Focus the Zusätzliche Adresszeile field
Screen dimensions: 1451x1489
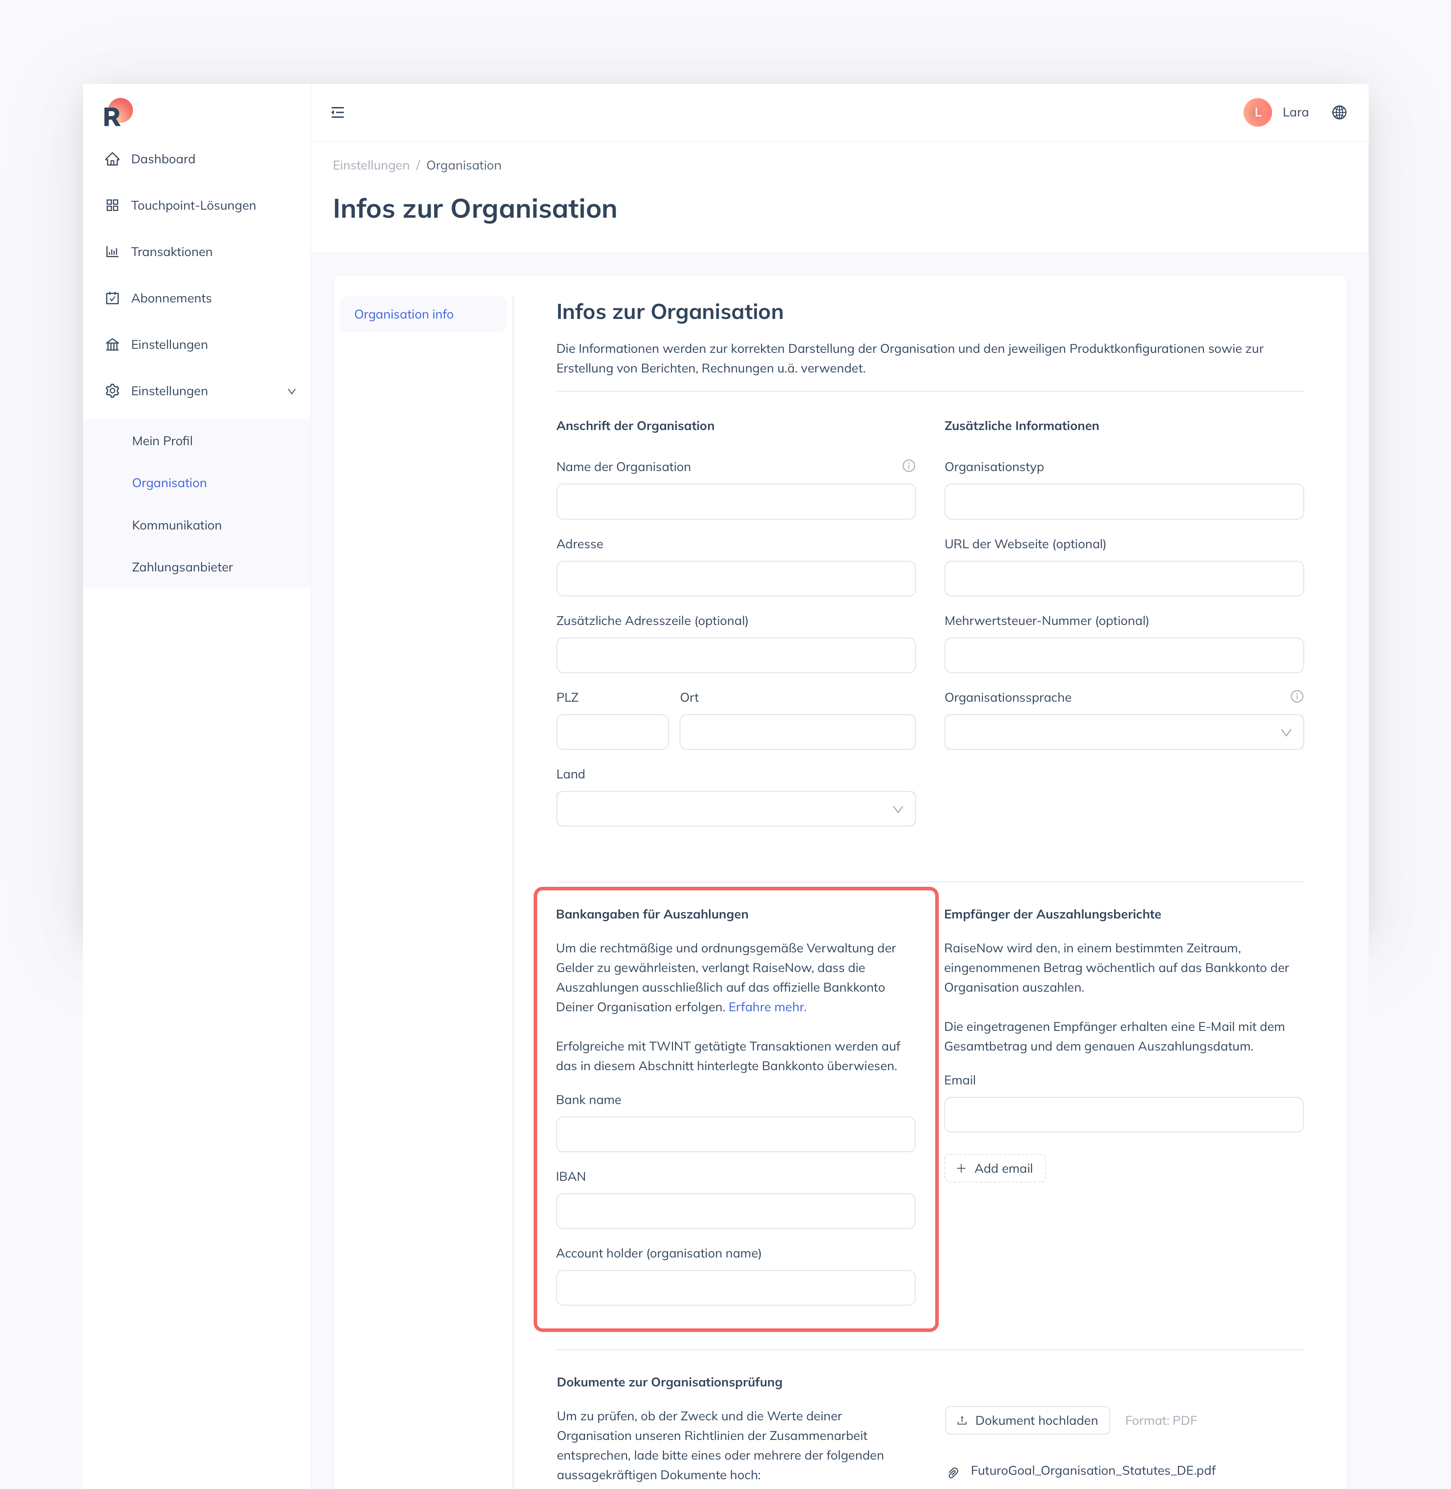point(735,655)
